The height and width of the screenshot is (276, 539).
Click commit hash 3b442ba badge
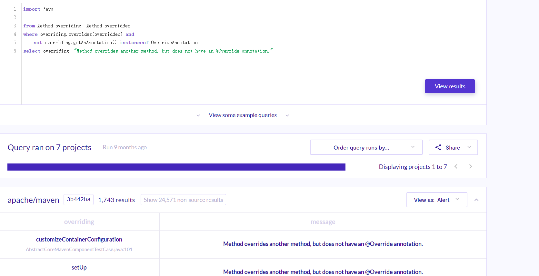pyautogui.click(x=78, y=200)
